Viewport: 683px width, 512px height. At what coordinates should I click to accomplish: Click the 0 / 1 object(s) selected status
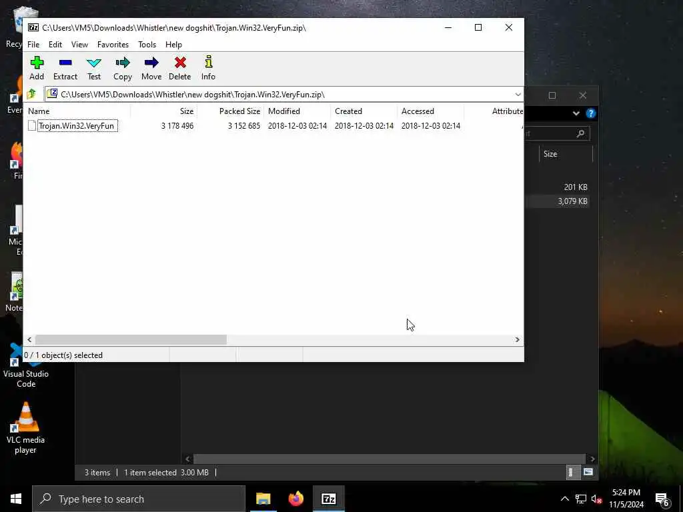click(x=63, y=355)
